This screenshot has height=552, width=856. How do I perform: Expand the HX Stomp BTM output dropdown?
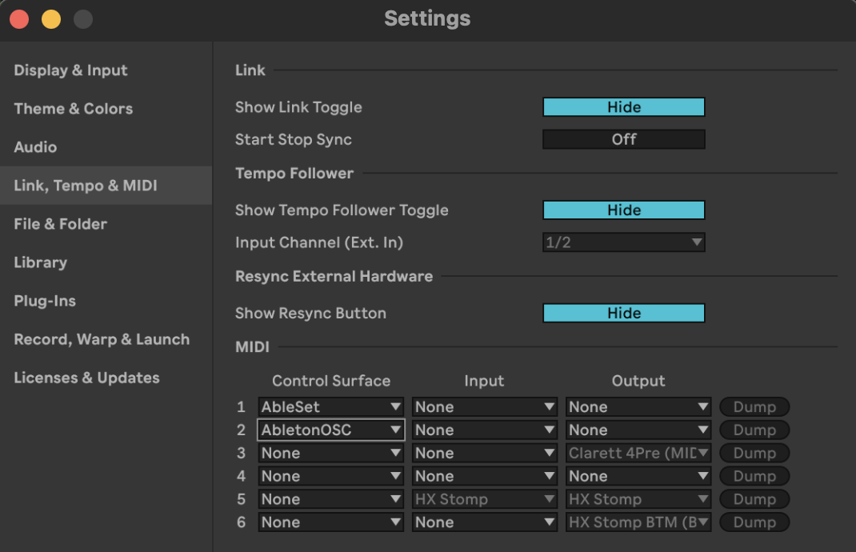coord(638,522)
